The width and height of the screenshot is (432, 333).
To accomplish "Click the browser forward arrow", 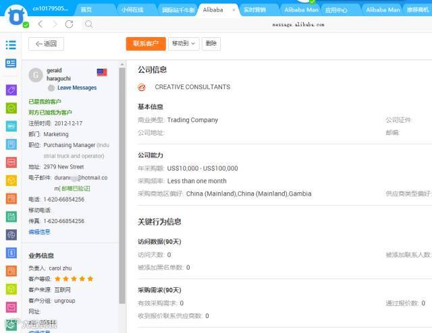I will pyautogui.click(x=55, y=24).
